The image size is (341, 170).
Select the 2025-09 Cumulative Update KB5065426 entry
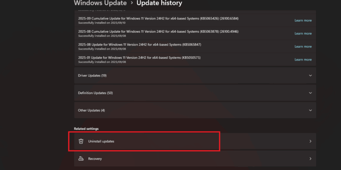pos(195,20)
